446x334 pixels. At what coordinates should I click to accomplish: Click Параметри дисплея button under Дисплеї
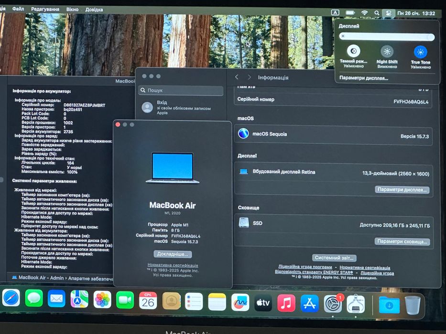click(x=402, y=190)
